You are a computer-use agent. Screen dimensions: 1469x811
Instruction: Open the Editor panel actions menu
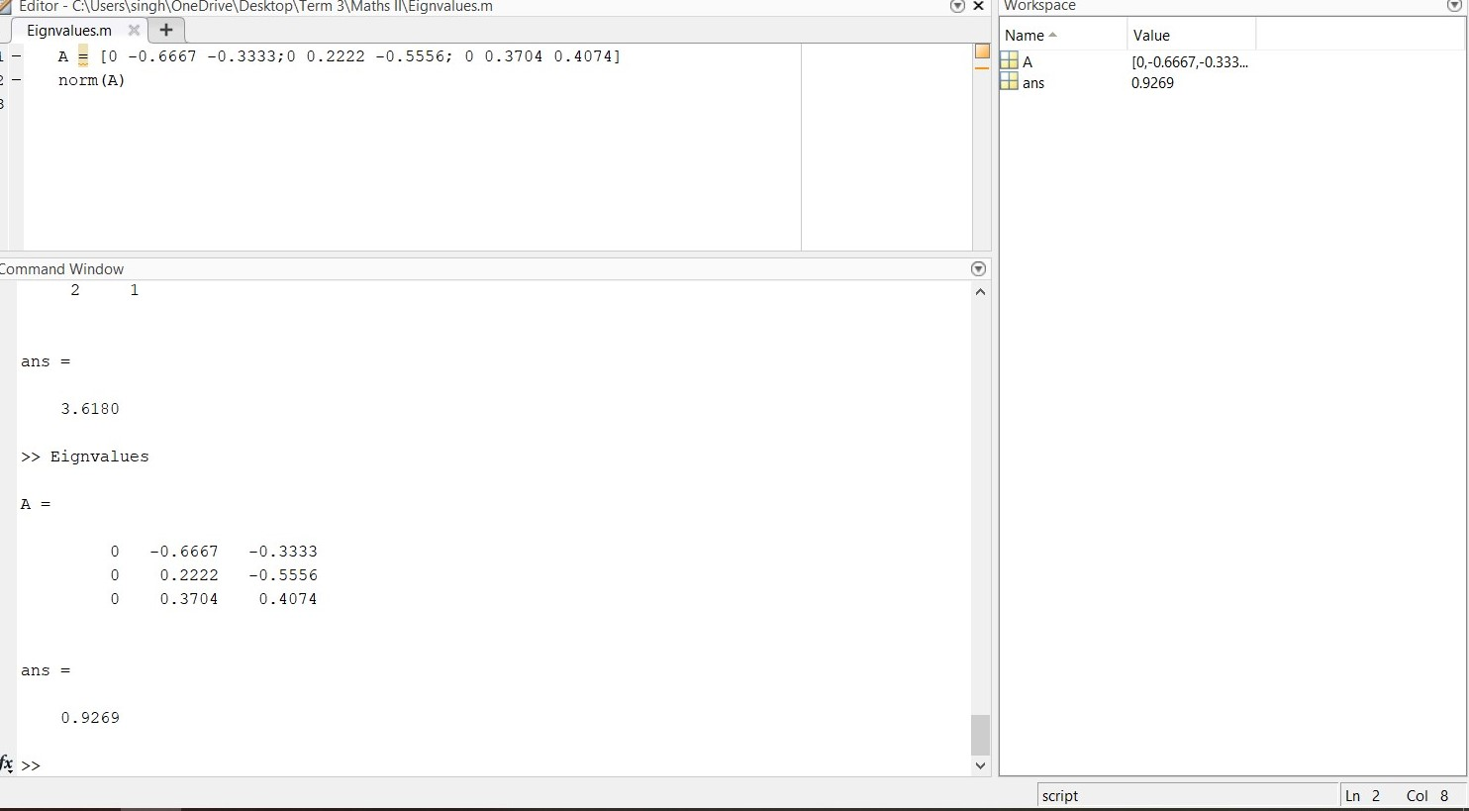point(956,7)
